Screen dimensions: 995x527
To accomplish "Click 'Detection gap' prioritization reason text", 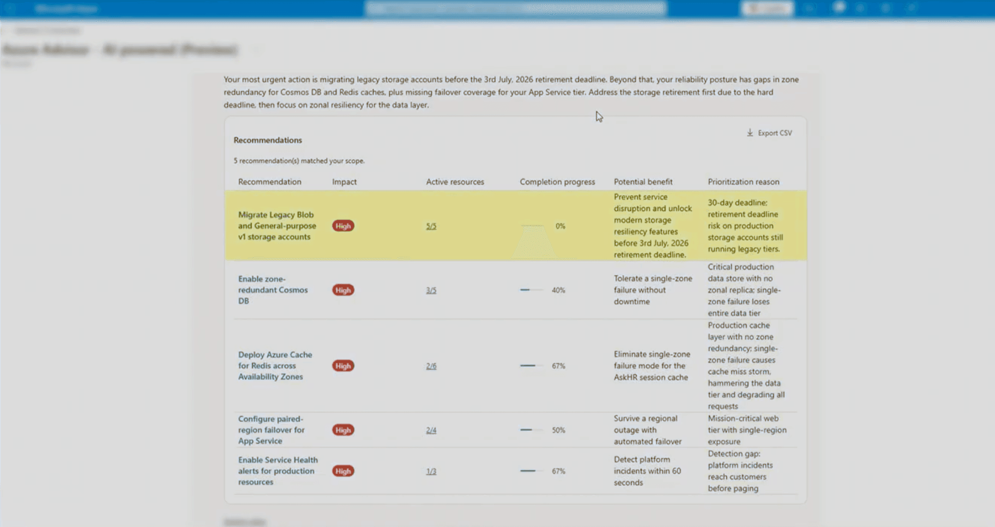I will coord(740,471).
